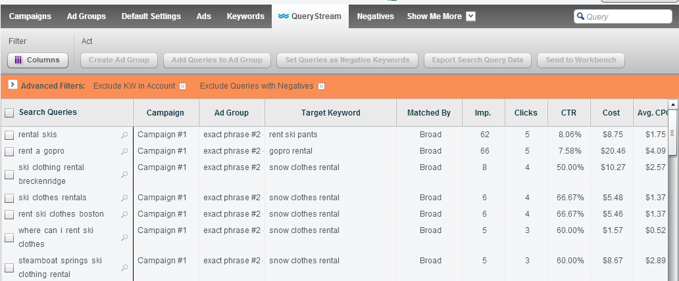
Task: Check the 'rent a gopro' row checkbox
Action: [x=9, y=152]
